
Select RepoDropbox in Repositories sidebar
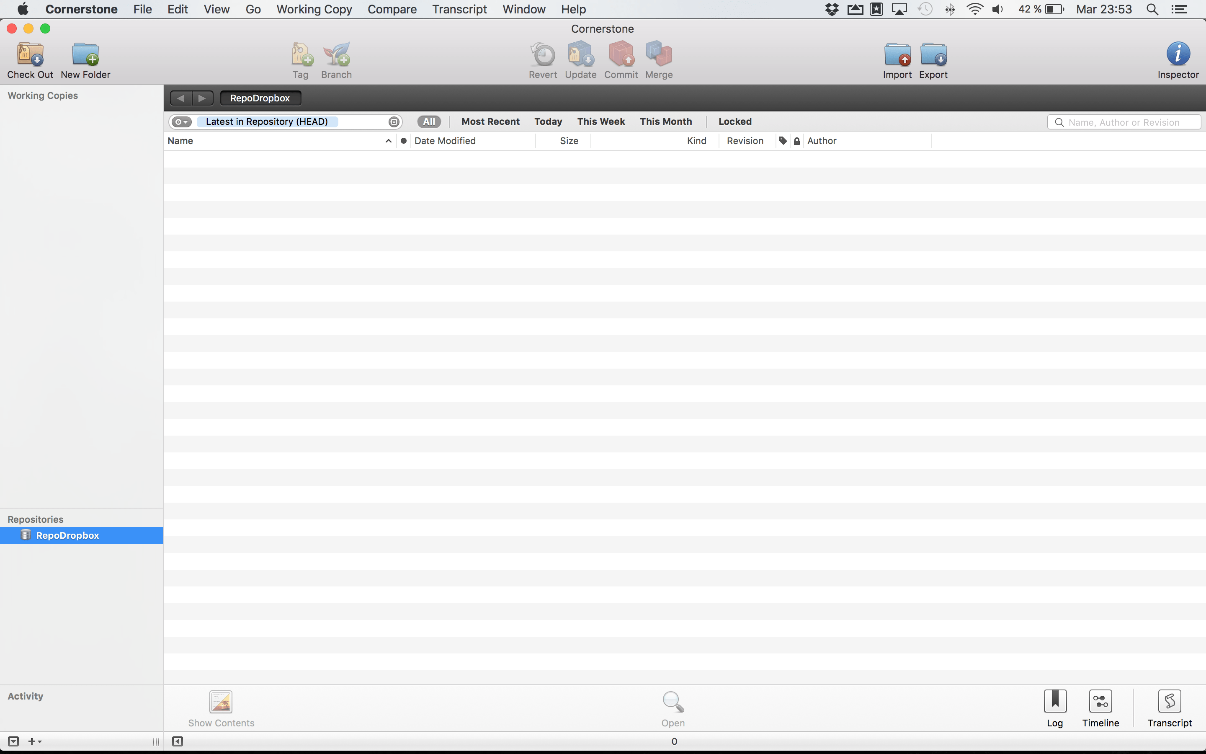82,536
